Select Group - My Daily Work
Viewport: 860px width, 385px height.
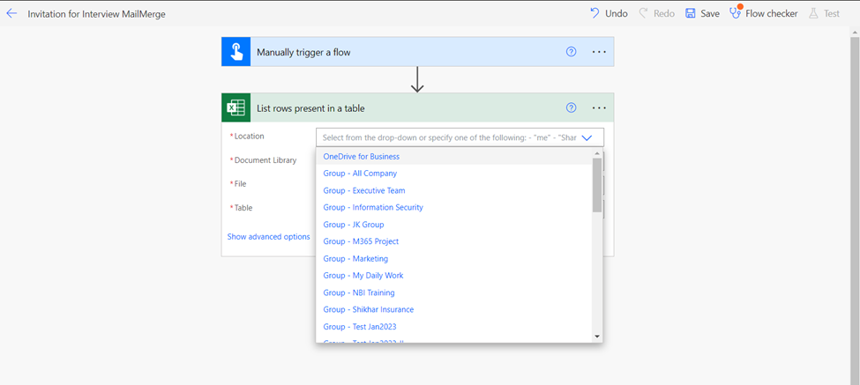[x=454, y=275]
